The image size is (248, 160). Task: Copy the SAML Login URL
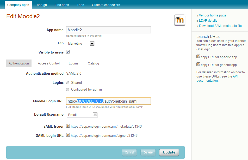[68, 135]
